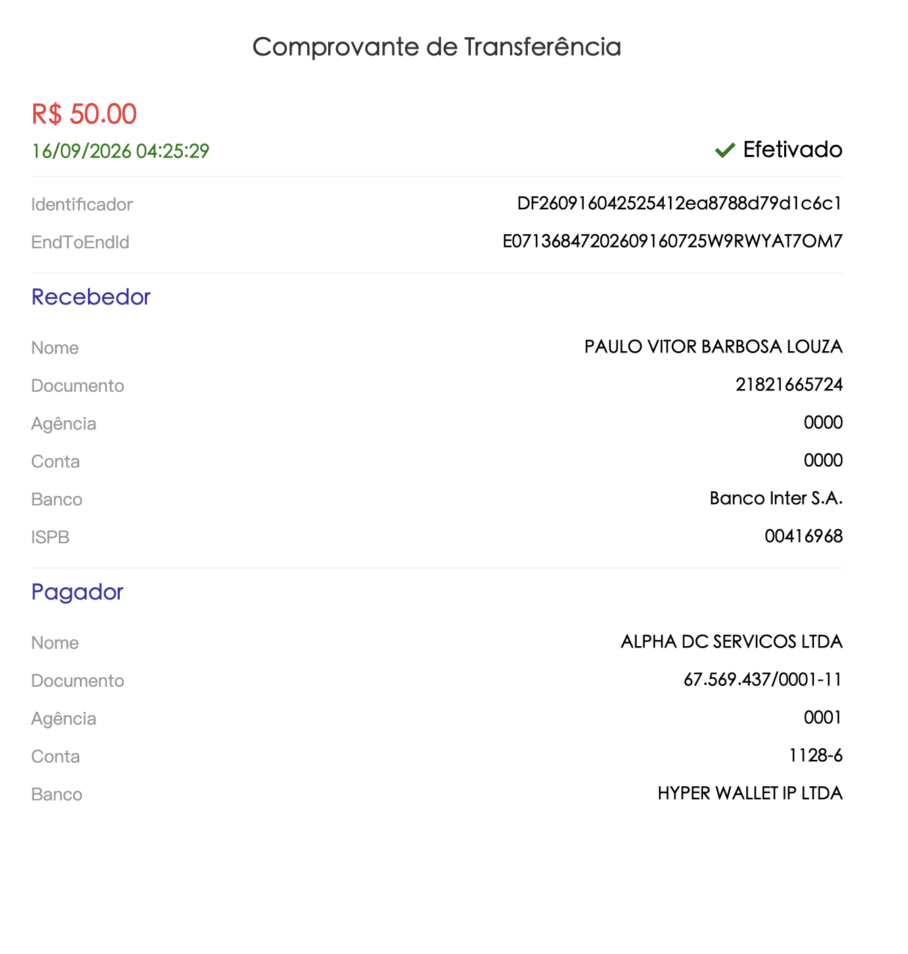
Task: Select the Banco Inter S.A. text
Action: (x=776, y=499)
